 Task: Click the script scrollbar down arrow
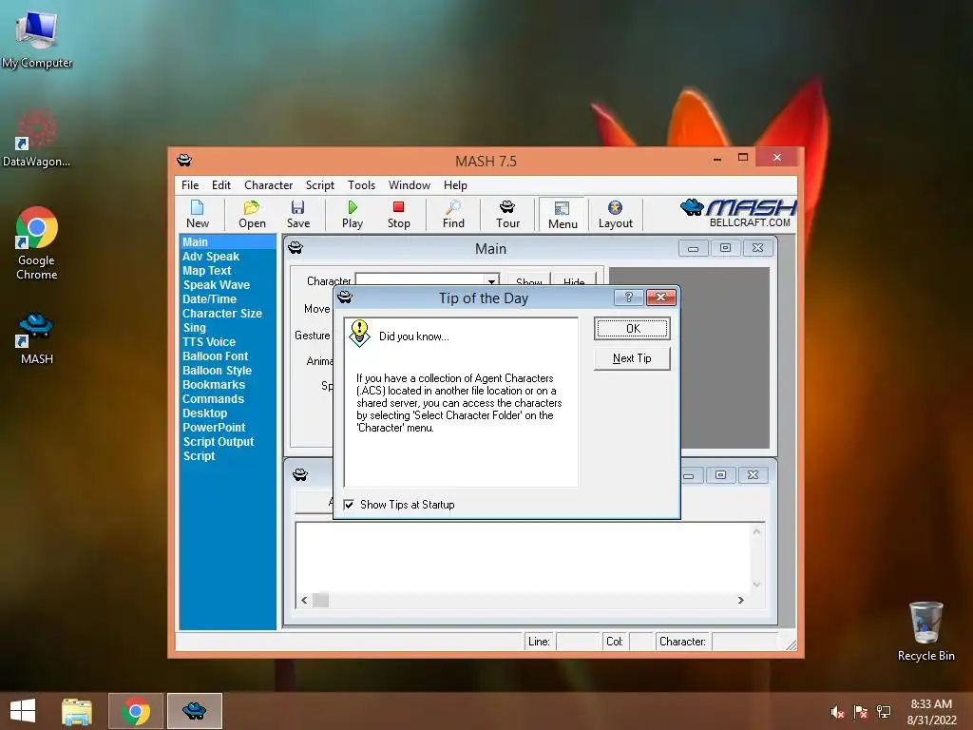click(x=756, y=585)
